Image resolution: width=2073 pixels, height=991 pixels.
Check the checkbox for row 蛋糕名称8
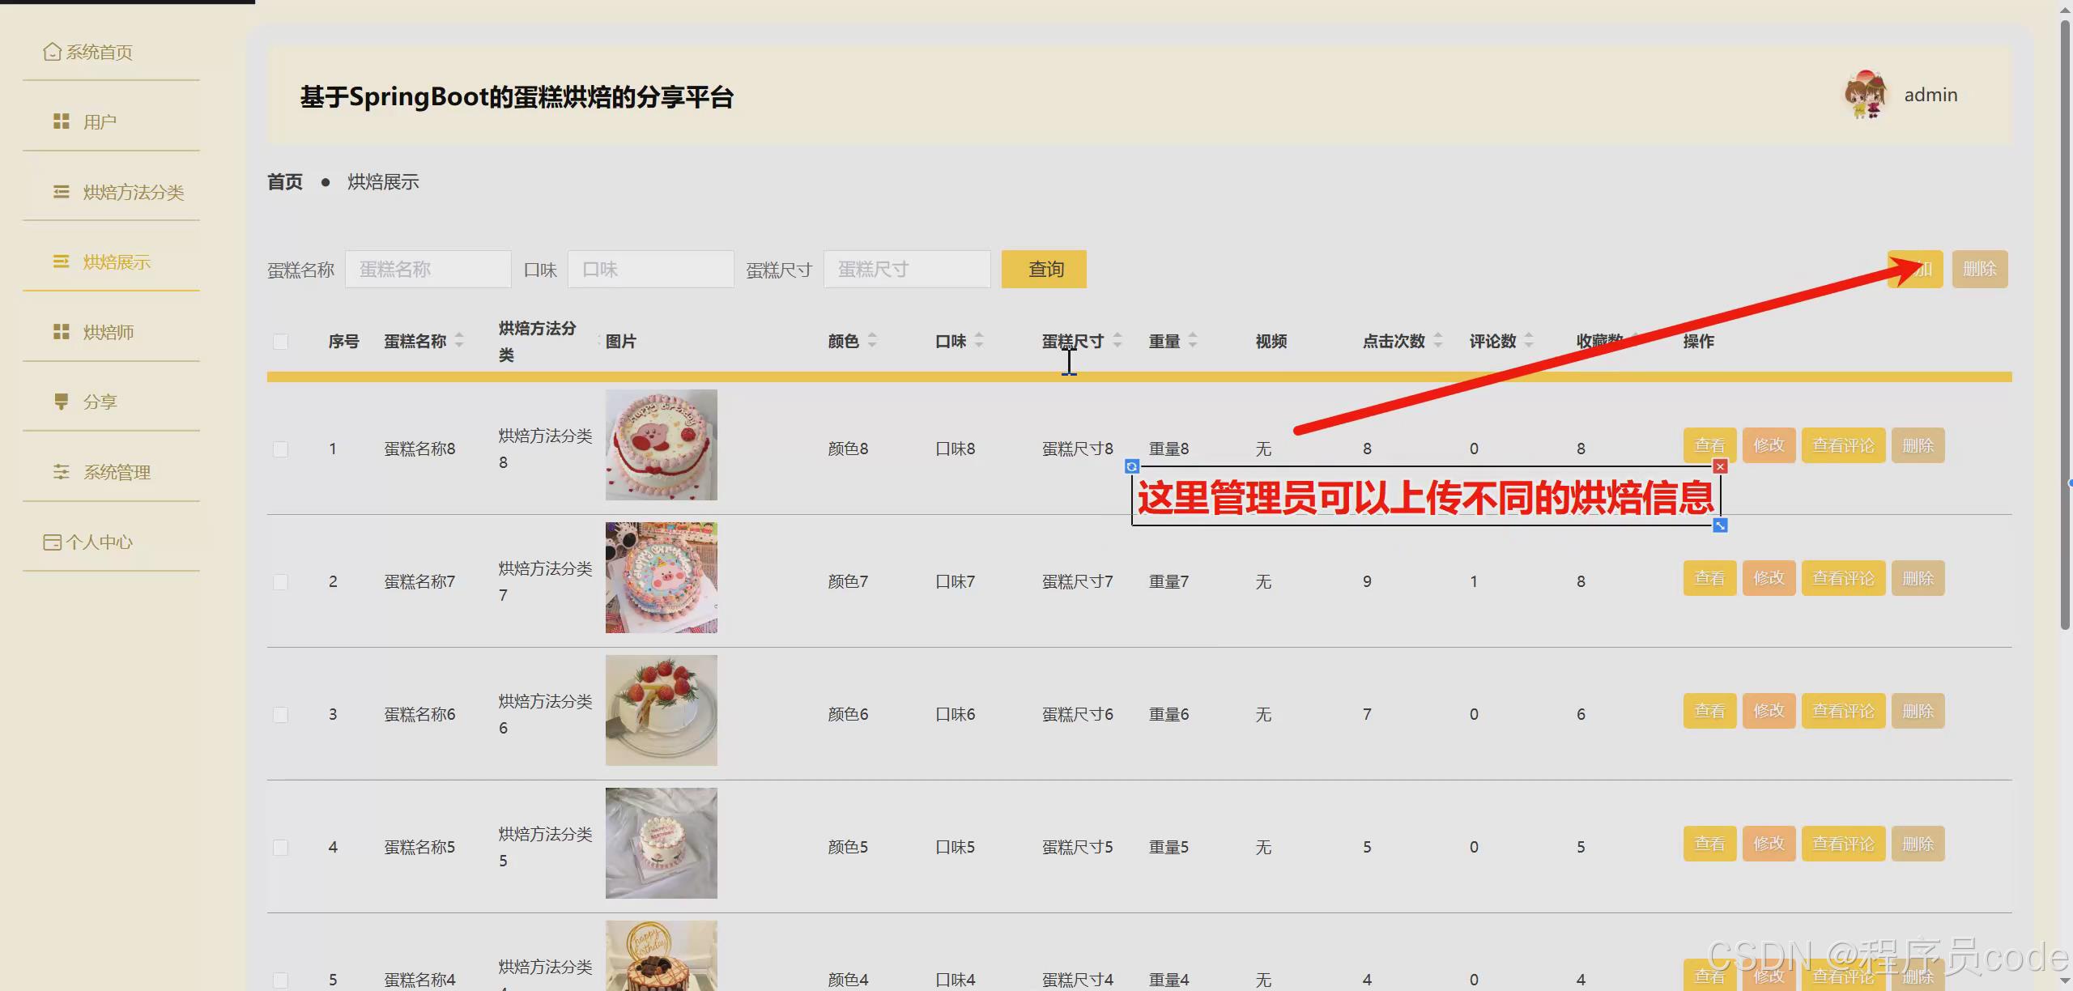[x=280, y=449]
